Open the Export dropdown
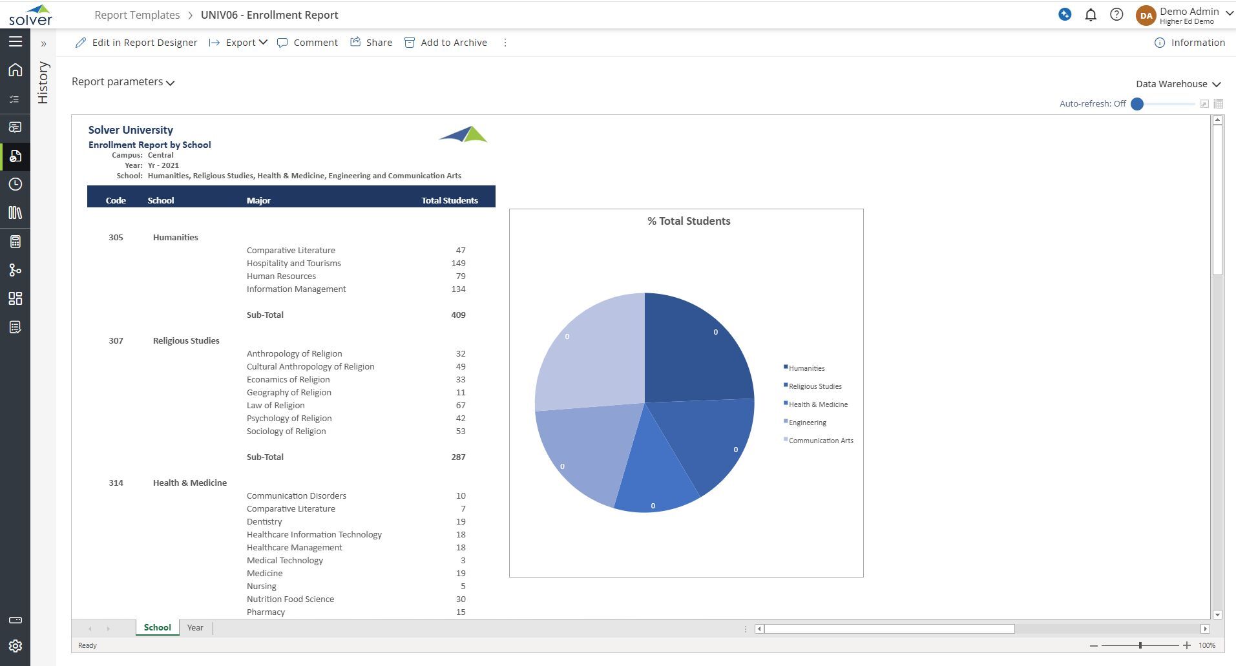Image resolution: width=1236 pixels, height=666 pixels. 238,43
